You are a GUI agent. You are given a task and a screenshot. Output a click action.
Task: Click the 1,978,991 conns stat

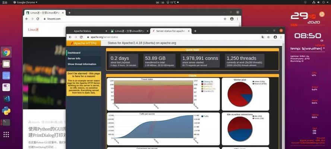[200, 61]
